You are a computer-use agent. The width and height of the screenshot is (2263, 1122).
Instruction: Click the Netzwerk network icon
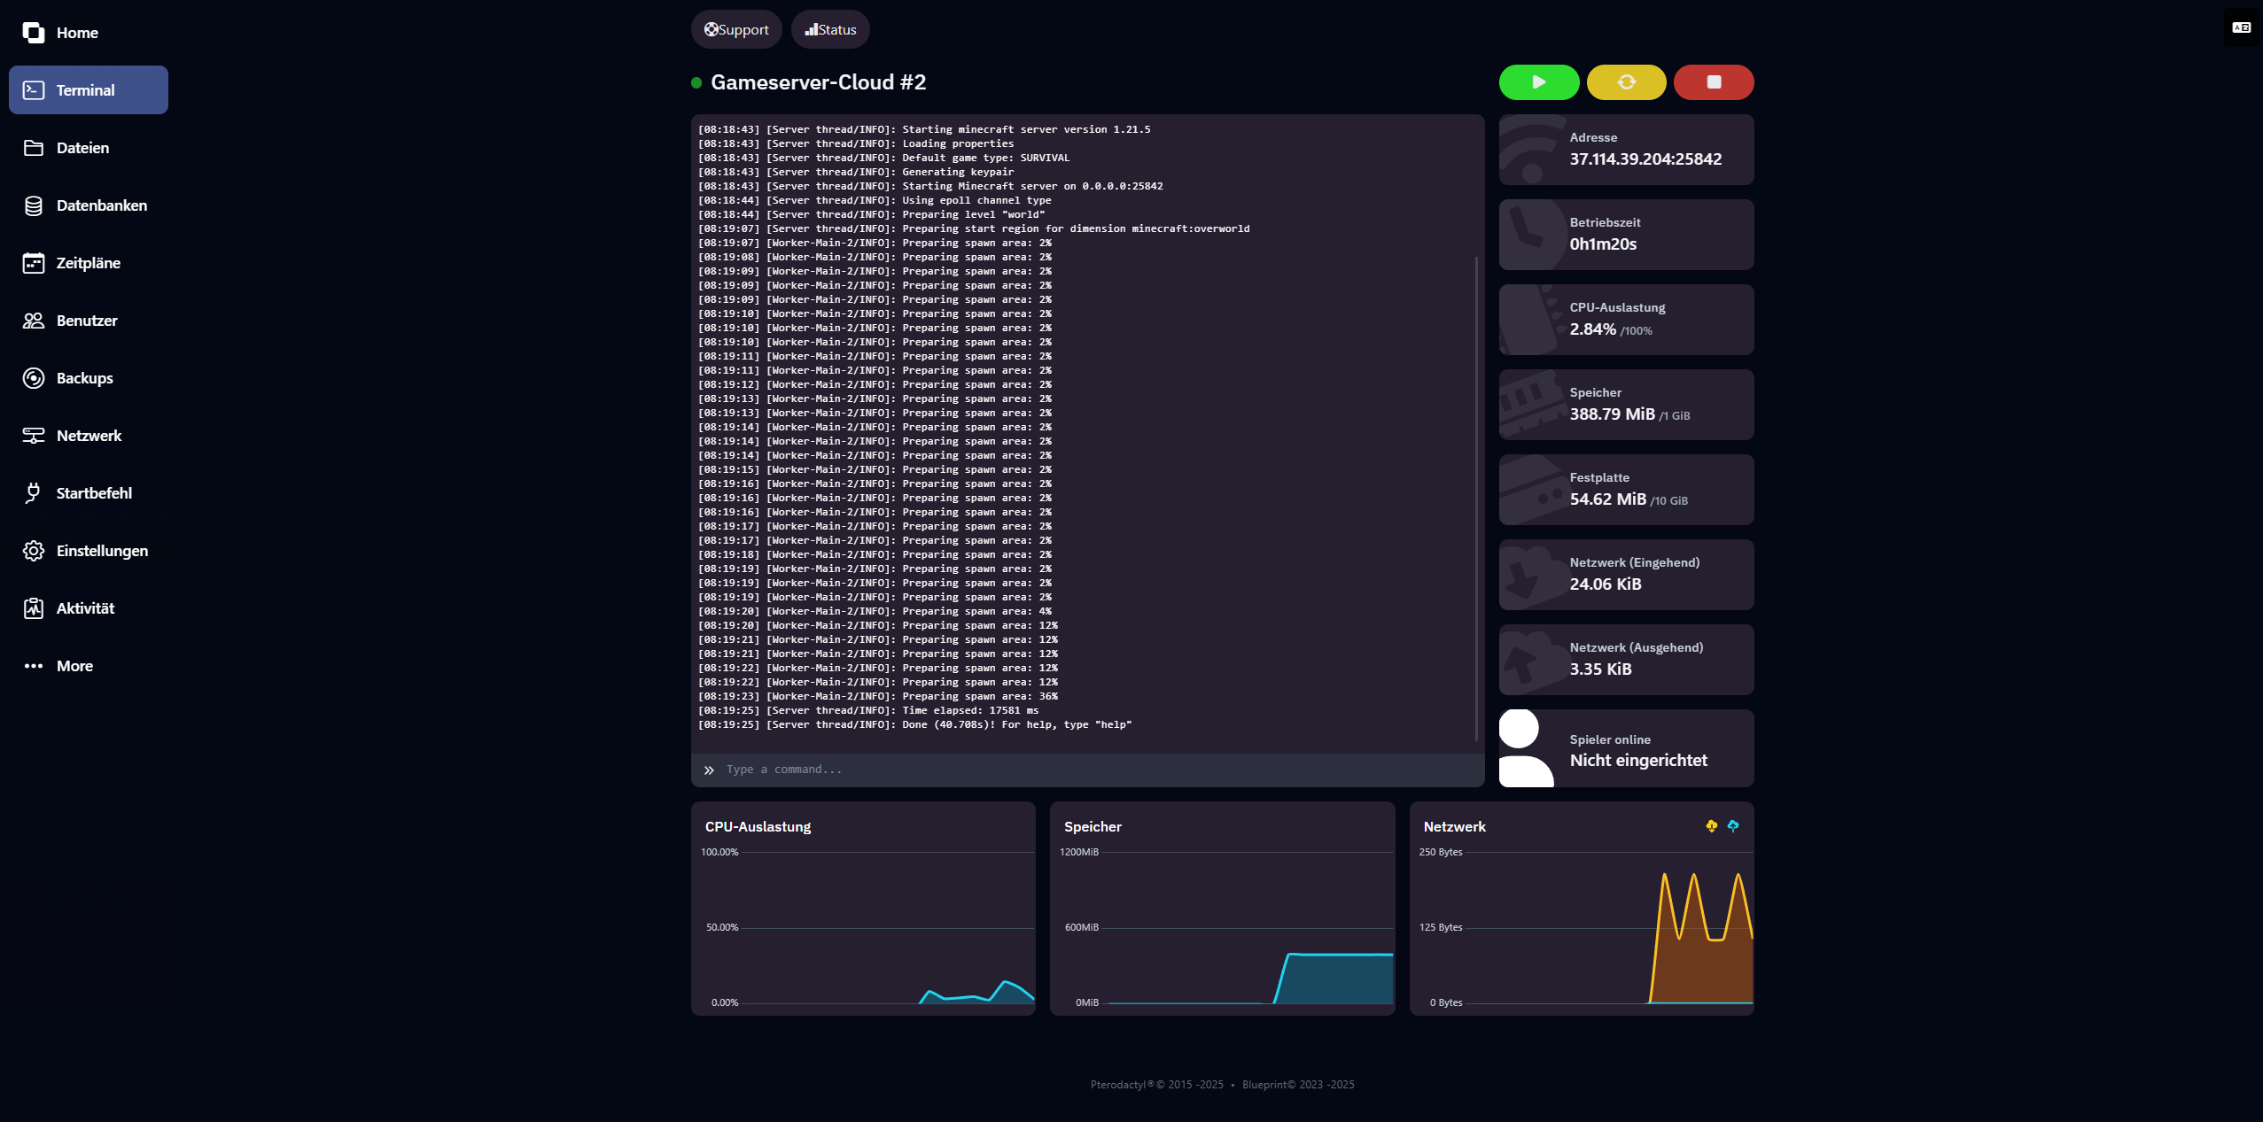(34, 436)
